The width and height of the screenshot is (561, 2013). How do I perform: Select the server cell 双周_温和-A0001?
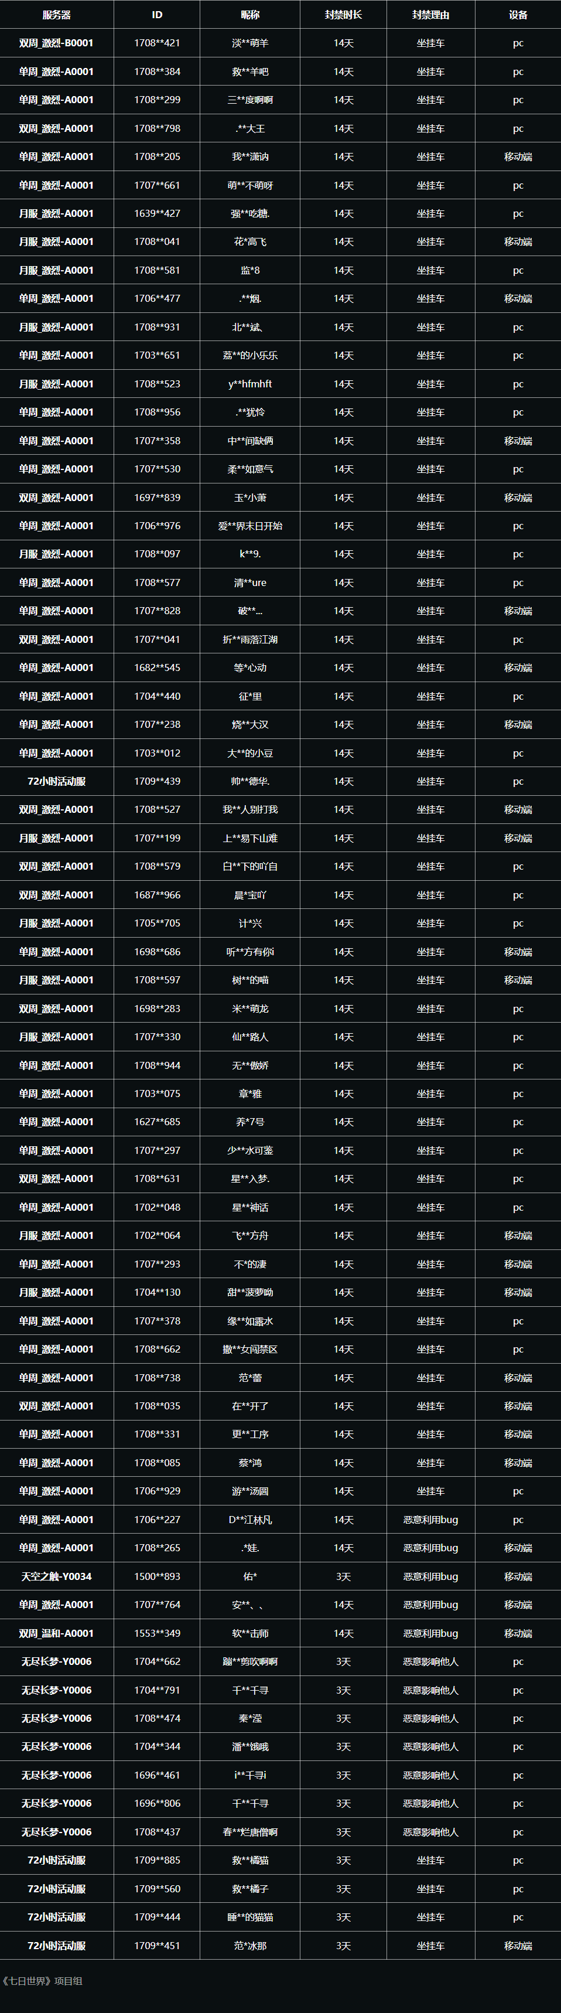[x=56, y=1633]
